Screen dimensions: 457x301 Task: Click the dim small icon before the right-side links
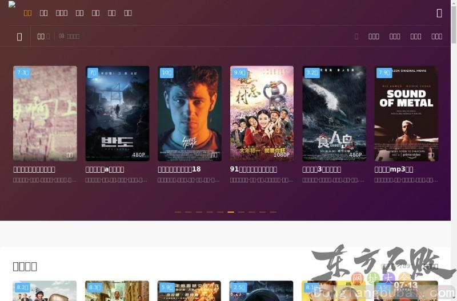356,36
